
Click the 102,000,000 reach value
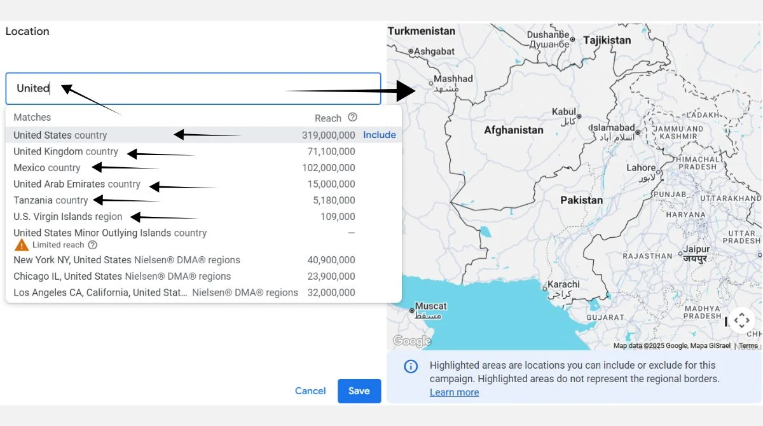tap(329, 168)
